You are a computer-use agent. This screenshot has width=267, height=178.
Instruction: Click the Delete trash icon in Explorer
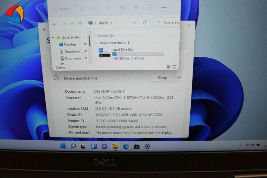coord(150,7)
